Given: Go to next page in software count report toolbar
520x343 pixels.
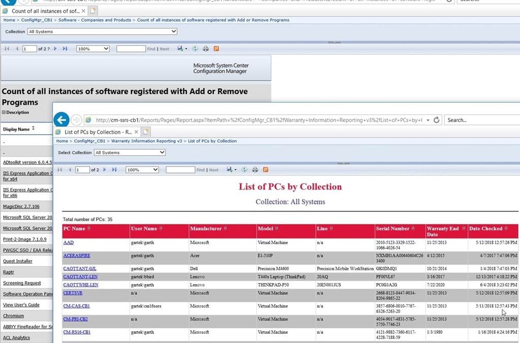Looking at the screenshot, I should point(55,48).
